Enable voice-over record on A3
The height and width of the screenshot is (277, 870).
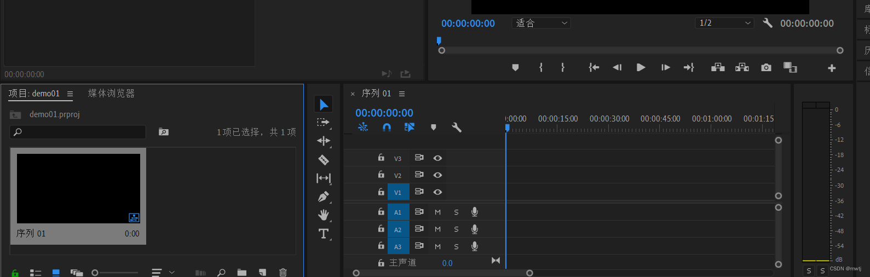tap(475, 246)
